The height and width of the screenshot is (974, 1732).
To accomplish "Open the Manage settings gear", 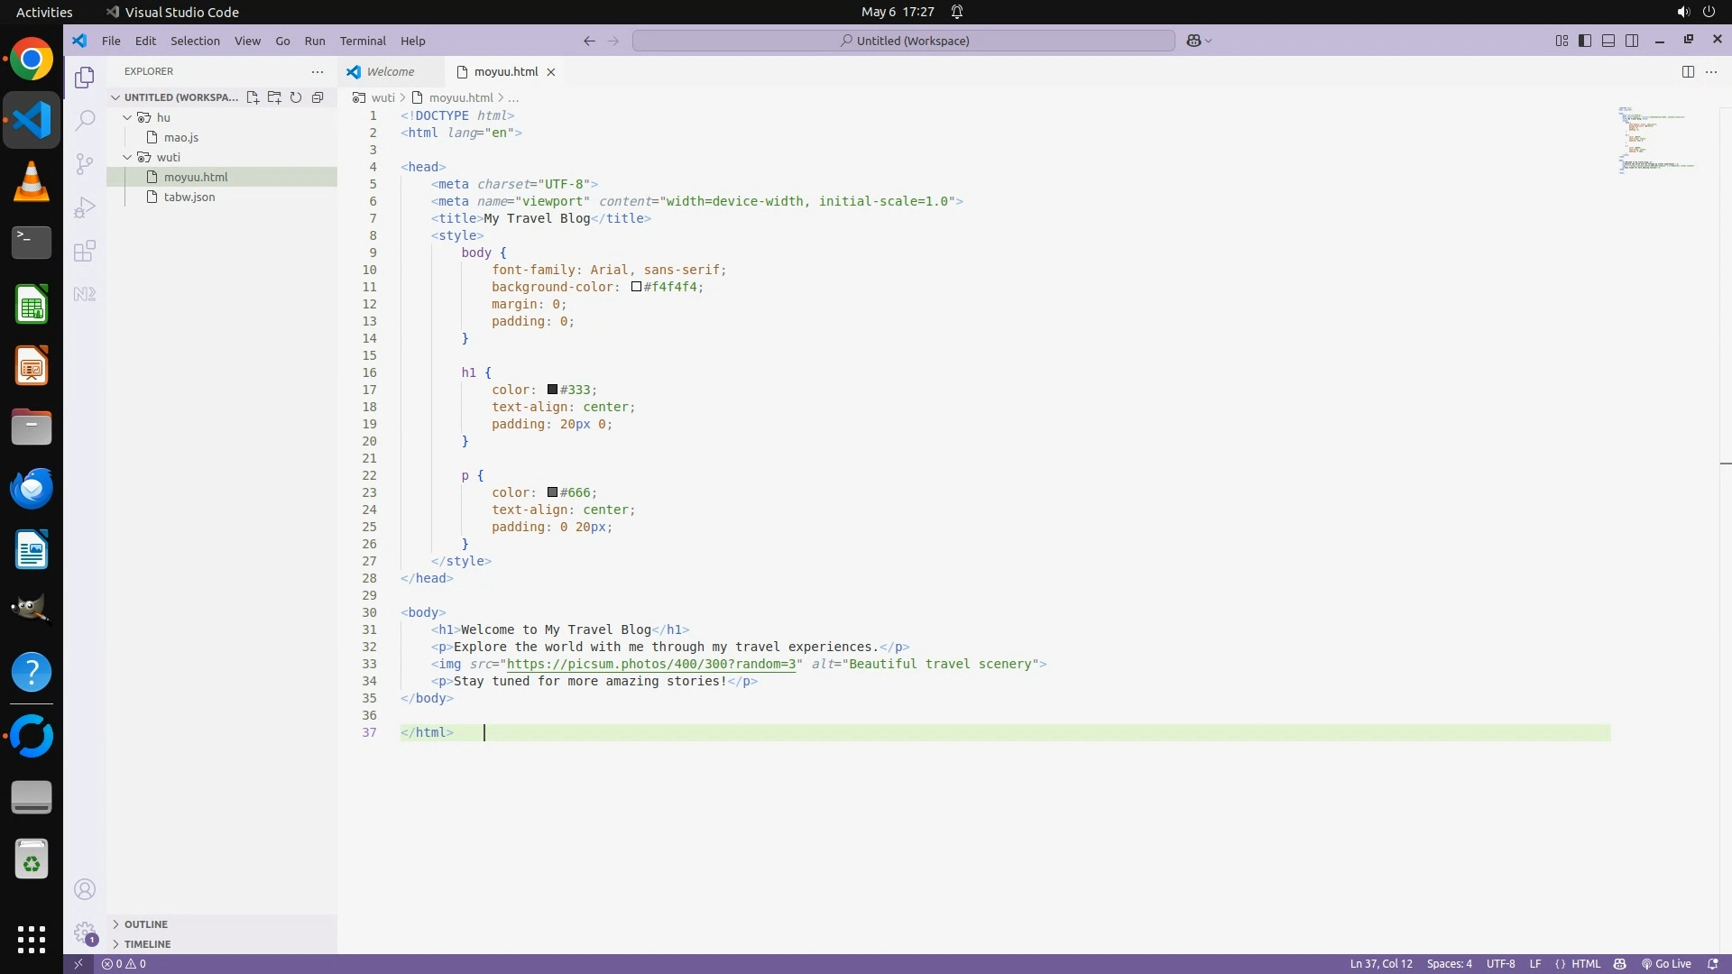I will click(85, 933).
